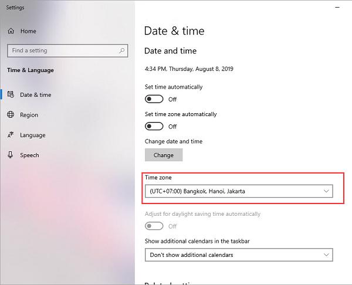The width and height of the screenshot is (352, 285).
Task: Enable Set time automatically switch
Action: [x=154, y=99]
